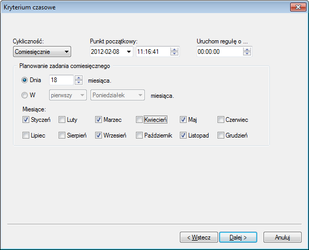Open the Poniedziałek weekday dropdown
The image size is (309, 250).
coord(118,95)
